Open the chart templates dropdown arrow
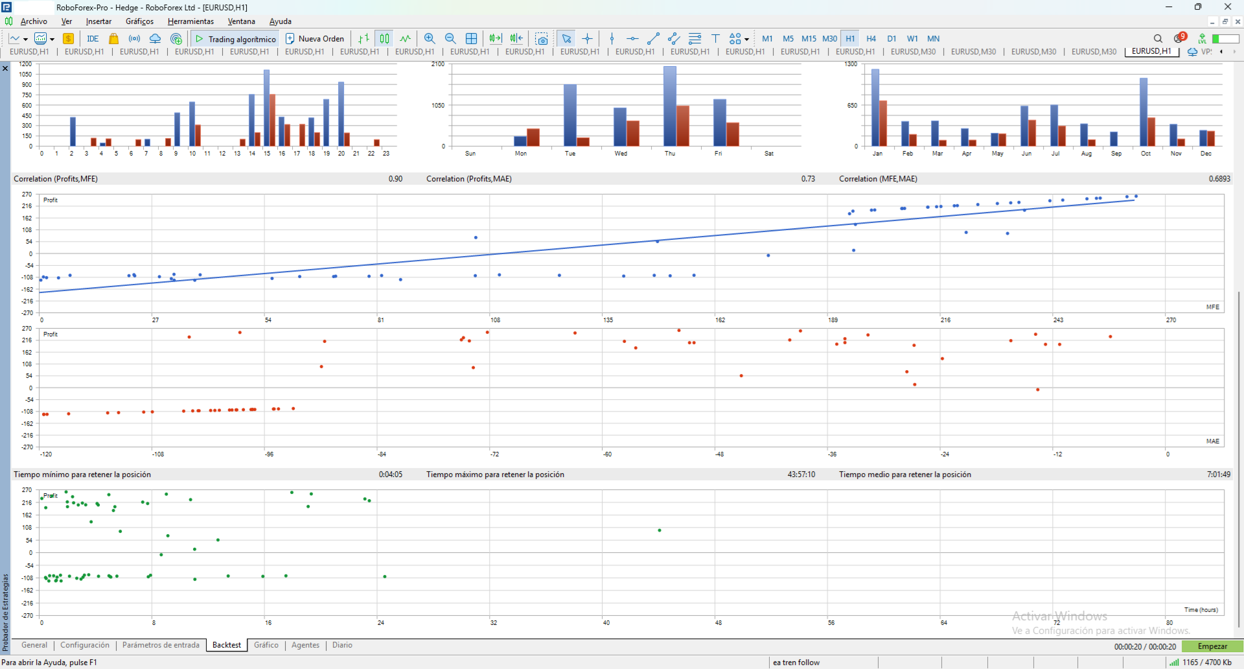The image size is (1244, 669). click(52, 39)
